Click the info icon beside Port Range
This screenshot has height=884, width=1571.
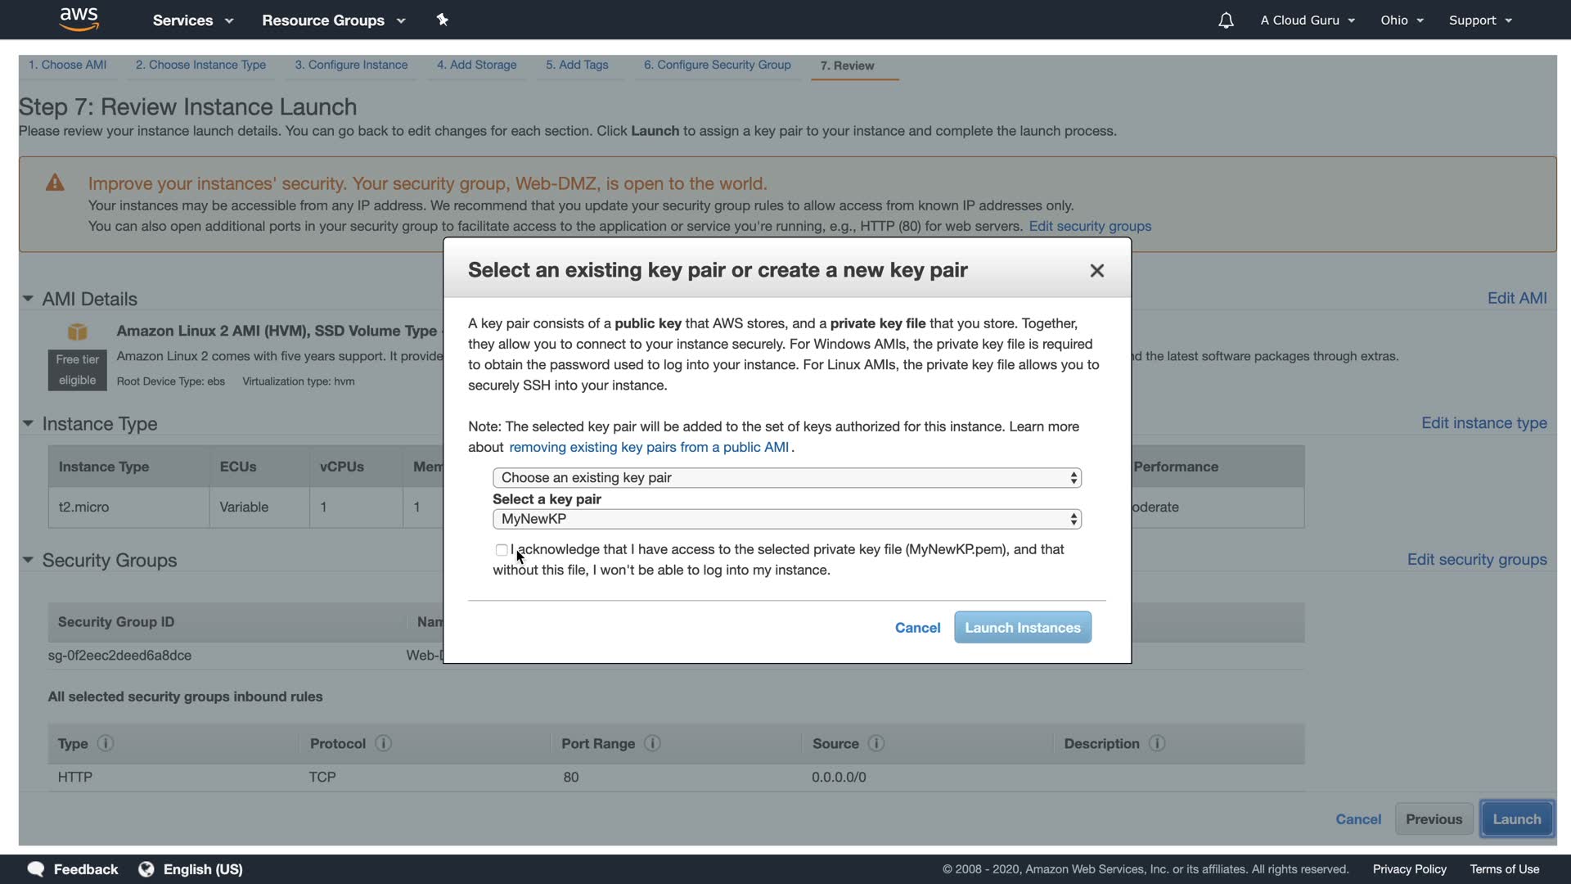tap(652, 743)
